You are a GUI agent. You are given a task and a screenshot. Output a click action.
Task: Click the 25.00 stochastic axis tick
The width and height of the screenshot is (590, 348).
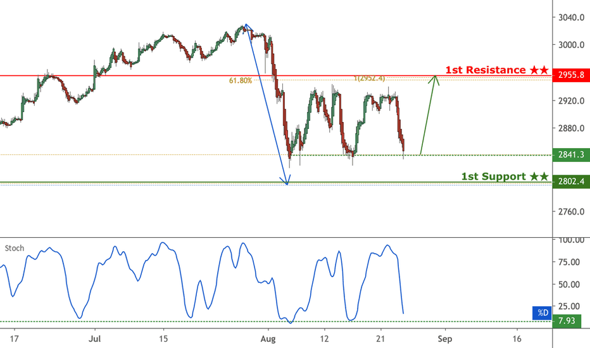[x=569, y=306]
